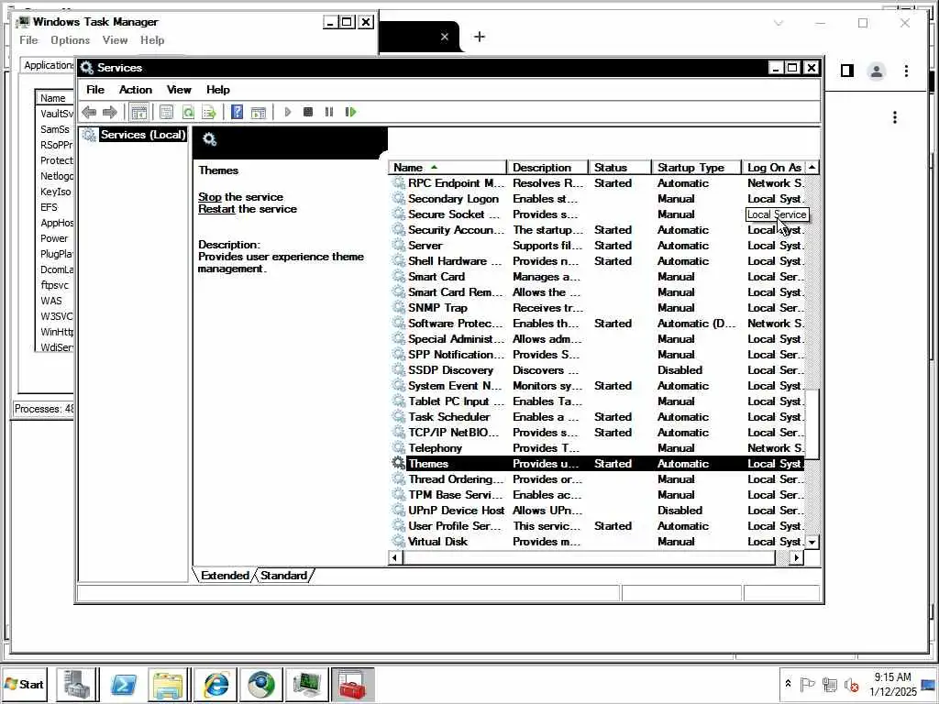Image resolution: width=939 pixels, height=704 pixels.
Task: Click the Pause Service toolbar icon
Action: [329, 112]
